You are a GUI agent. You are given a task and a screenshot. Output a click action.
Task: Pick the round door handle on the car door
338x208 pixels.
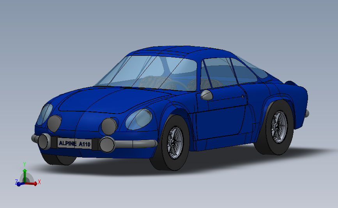point(243,96)
